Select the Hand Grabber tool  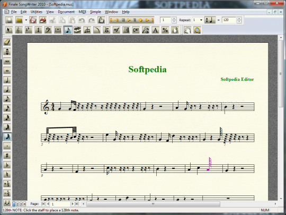(x=187, y=30)
